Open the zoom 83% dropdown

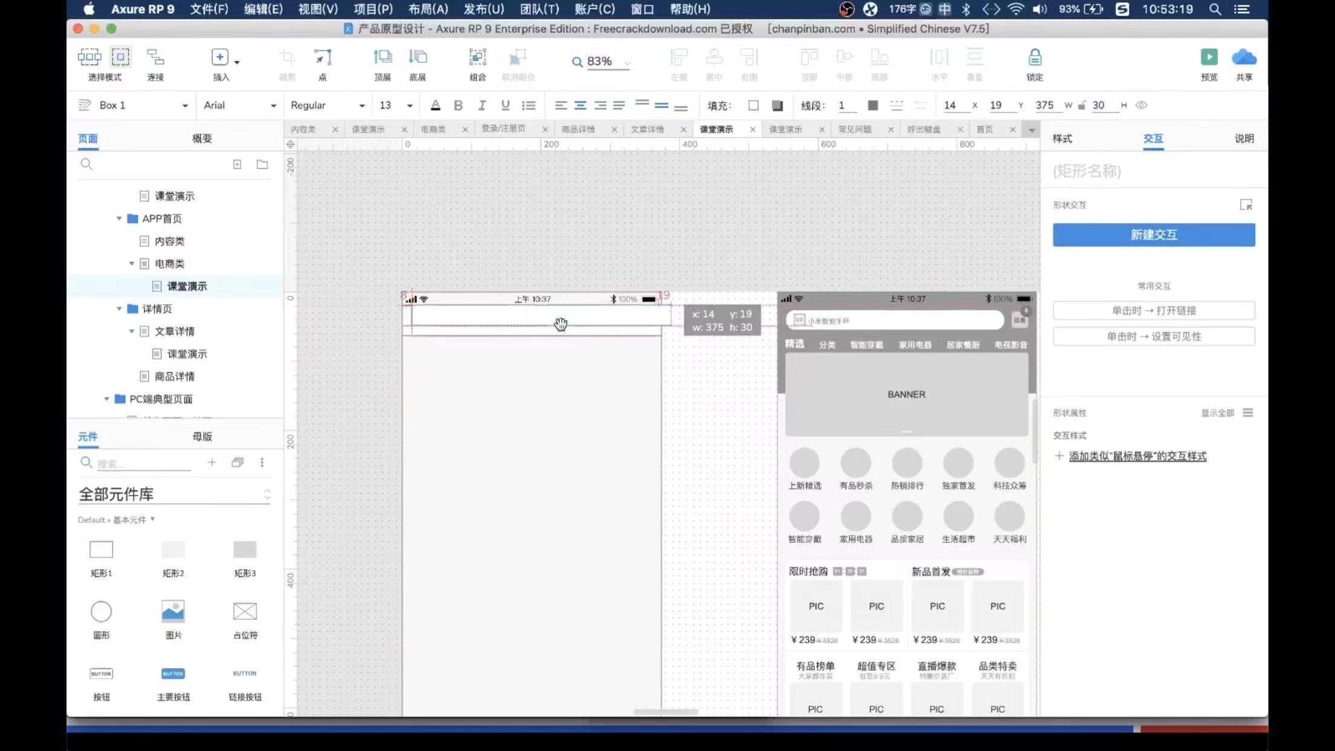627,62
